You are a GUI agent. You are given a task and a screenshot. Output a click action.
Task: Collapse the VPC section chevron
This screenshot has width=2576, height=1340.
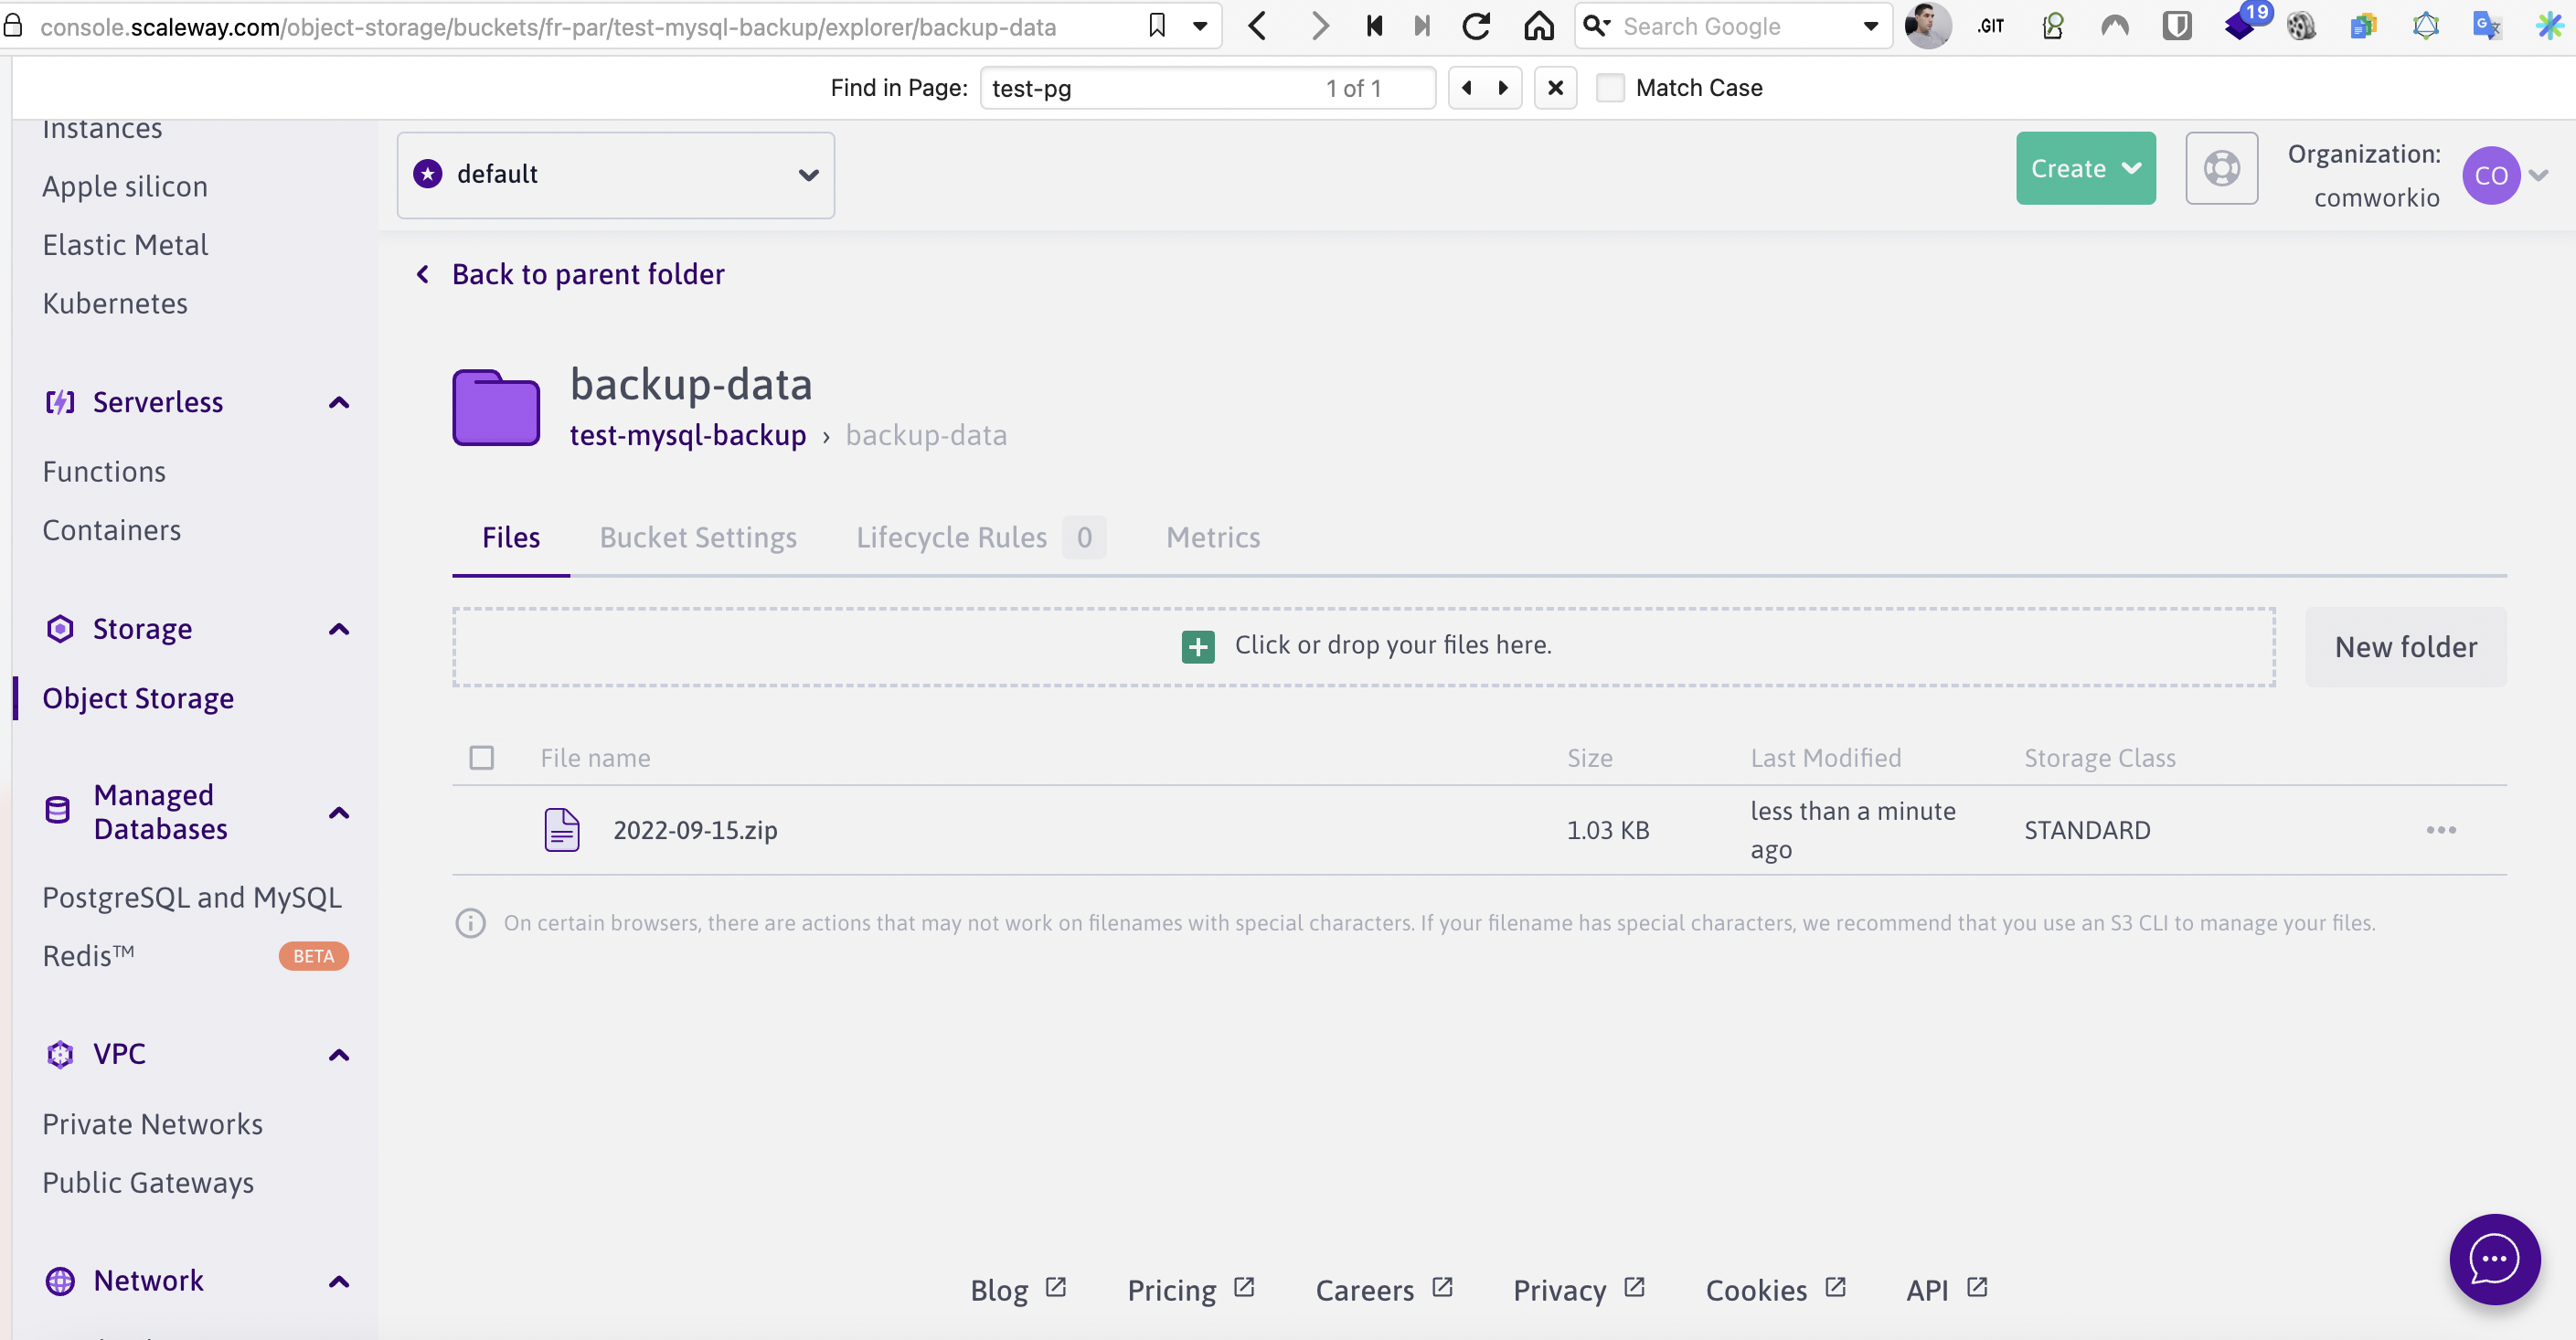[338, 1055]
